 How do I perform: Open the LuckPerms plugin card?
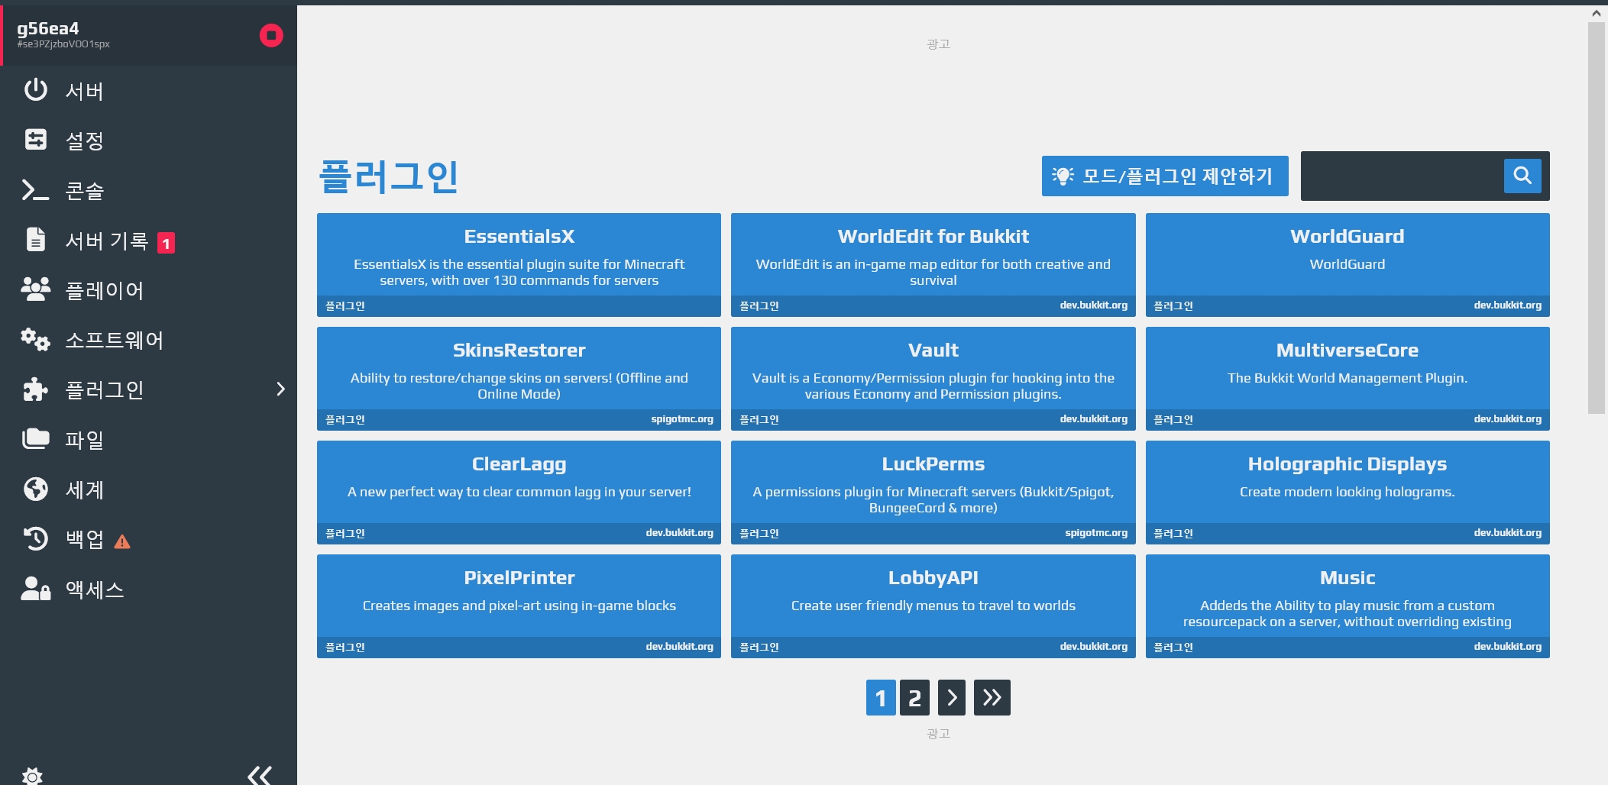933,492
